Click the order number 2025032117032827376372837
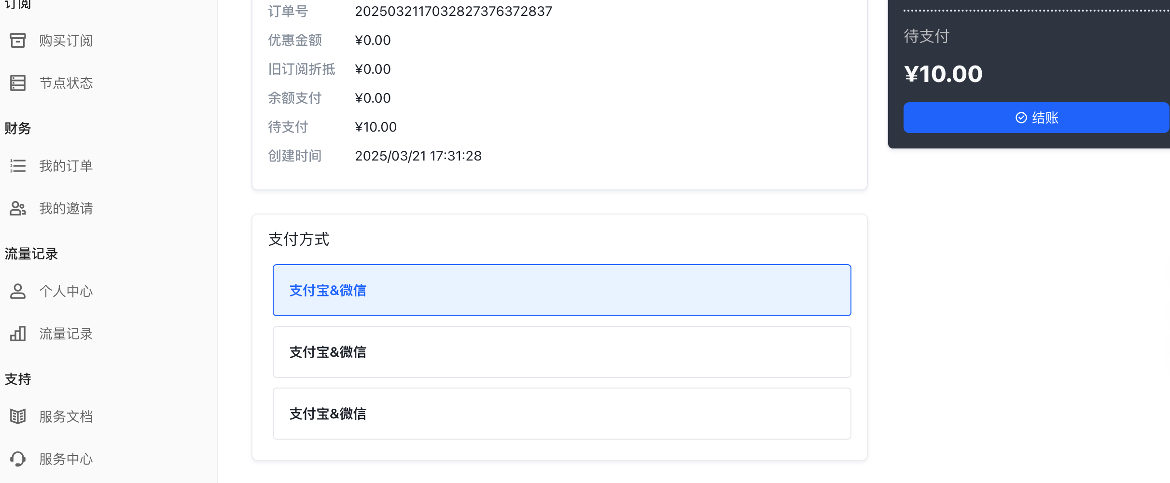The width and height of the screenshot is (1170, 483). click(453, 11)
